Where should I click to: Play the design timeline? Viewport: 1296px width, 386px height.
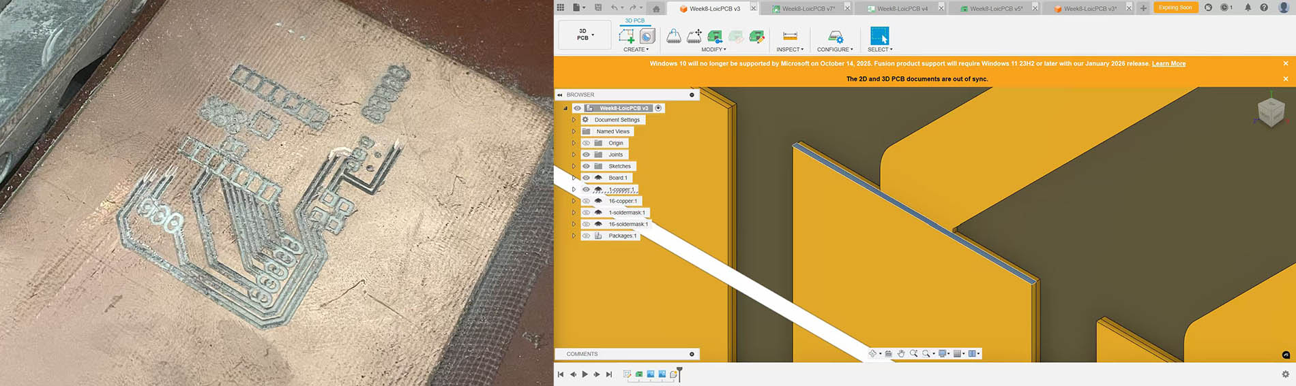[585, 374]
